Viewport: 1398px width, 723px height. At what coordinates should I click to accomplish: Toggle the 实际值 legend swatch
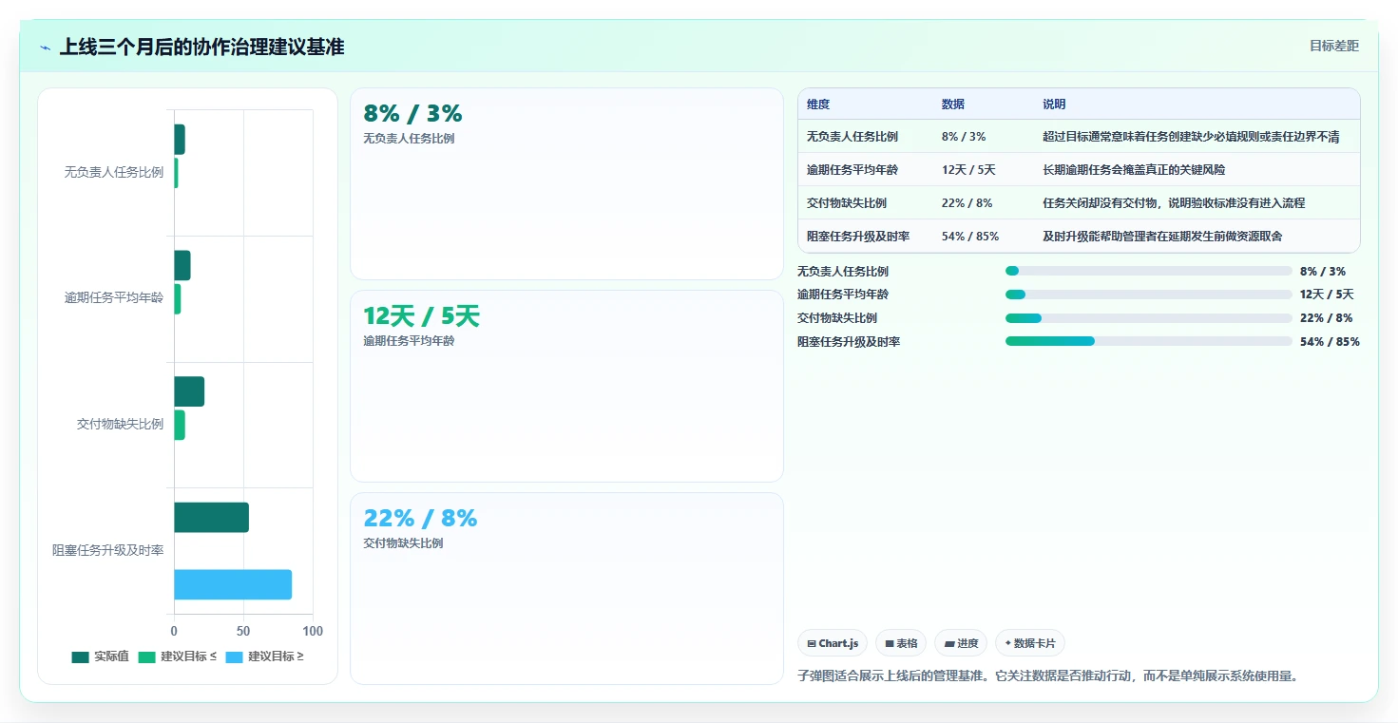(x=81, y=656)
